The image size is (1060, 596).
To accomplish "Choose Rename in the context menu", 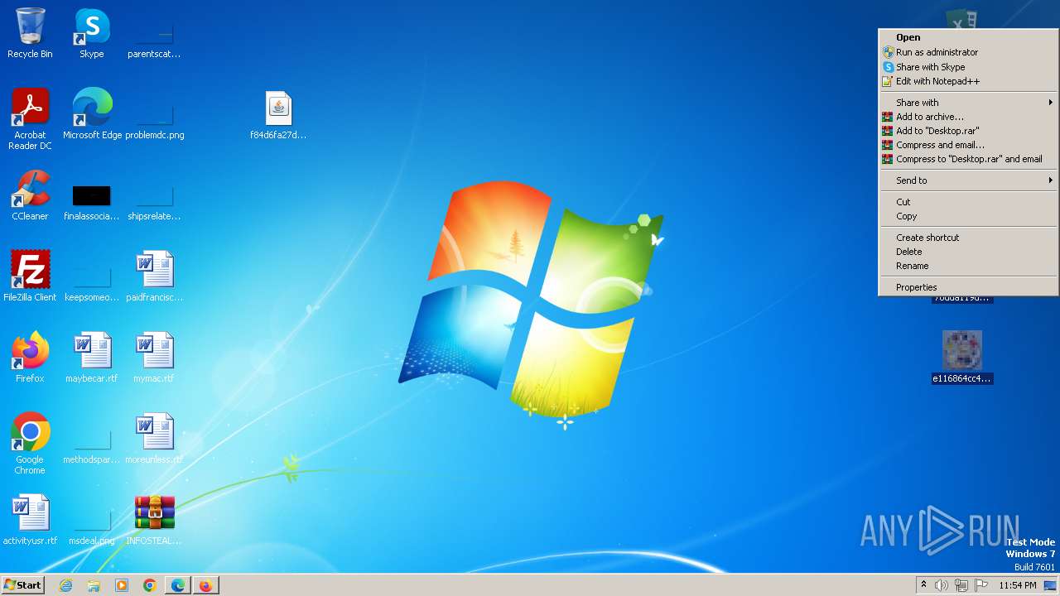I will (968, 266).
